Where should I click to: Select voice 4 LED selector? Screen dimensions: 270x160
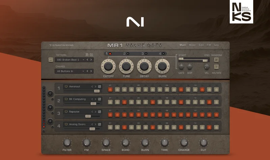point(163,54)
